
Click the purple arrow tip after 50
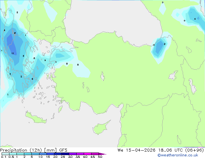pos(102,154)
